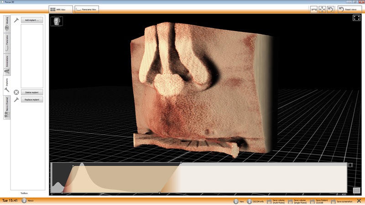Viewport: 365px width, 205px height.
Task: Click the head orientation cube icon
Action: pos(57,21)
